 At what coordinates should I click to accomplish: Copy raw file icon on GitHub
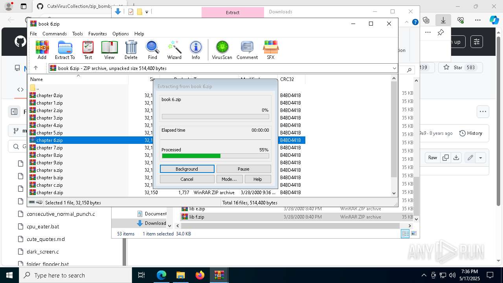446,158
